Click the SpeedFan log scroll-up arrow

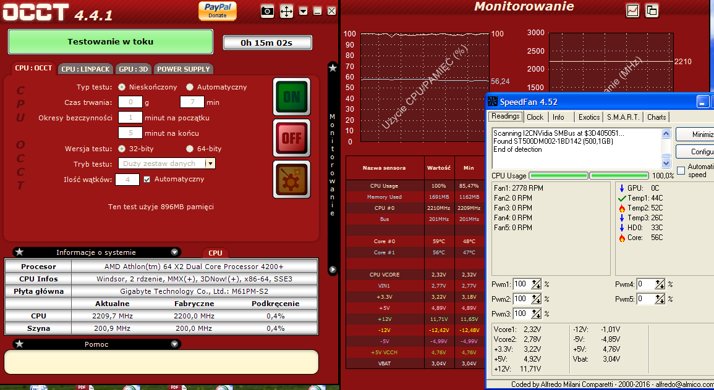coord(666,134)
